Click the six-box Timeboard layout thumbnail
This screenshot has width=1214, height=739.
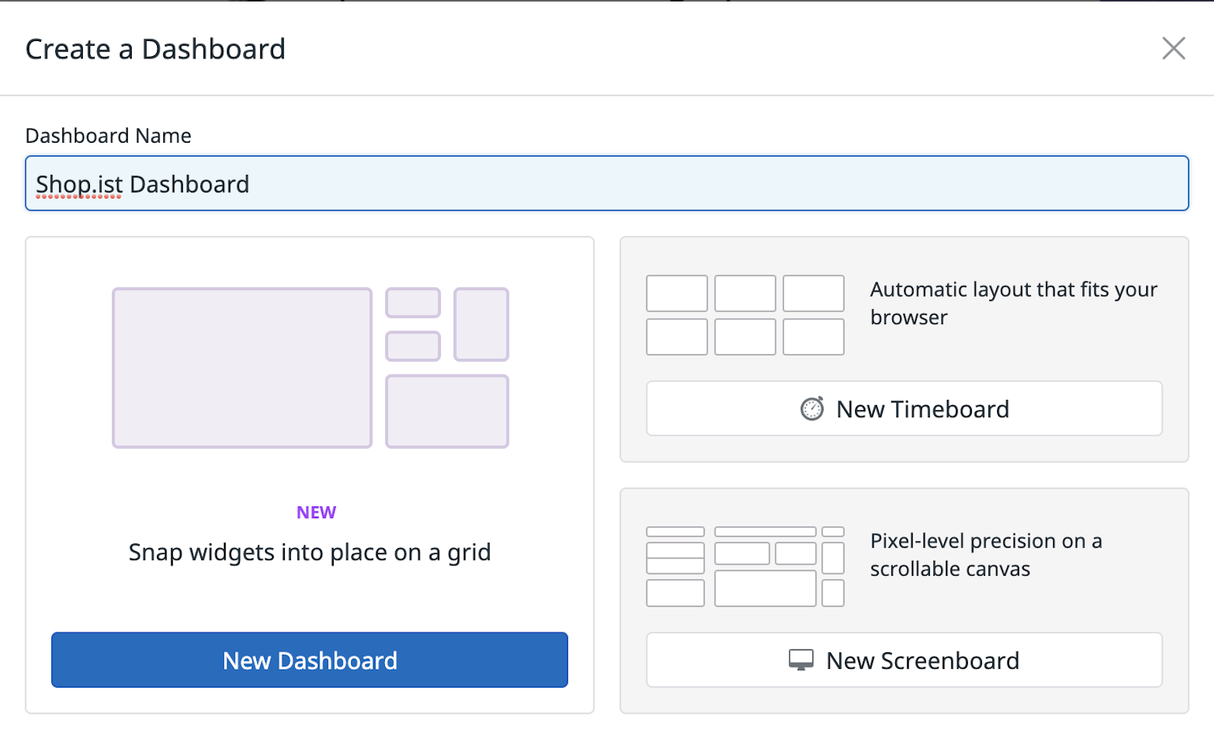(x=745, y=315)
